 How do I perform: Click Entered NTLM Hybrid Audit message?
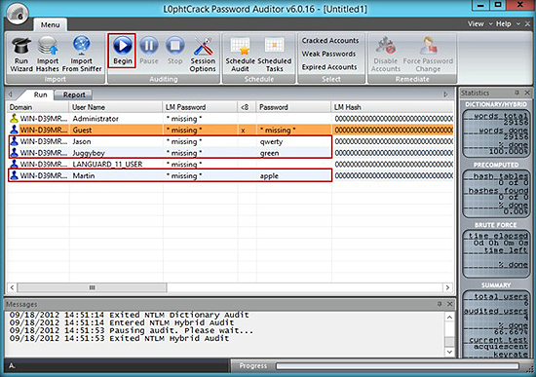122,322
